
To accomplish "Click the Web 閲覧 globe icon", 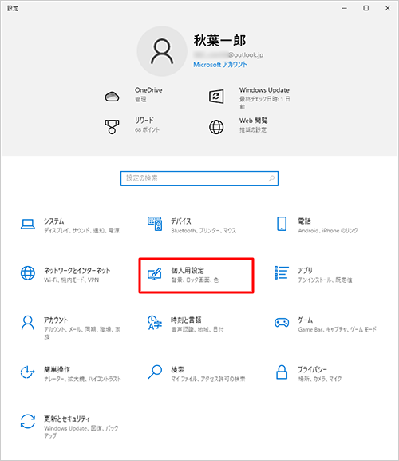I will (216, 127).
